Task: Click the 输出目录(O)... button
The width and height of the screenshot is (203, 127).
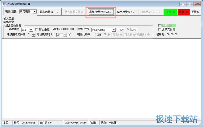Action: (126, 12)
